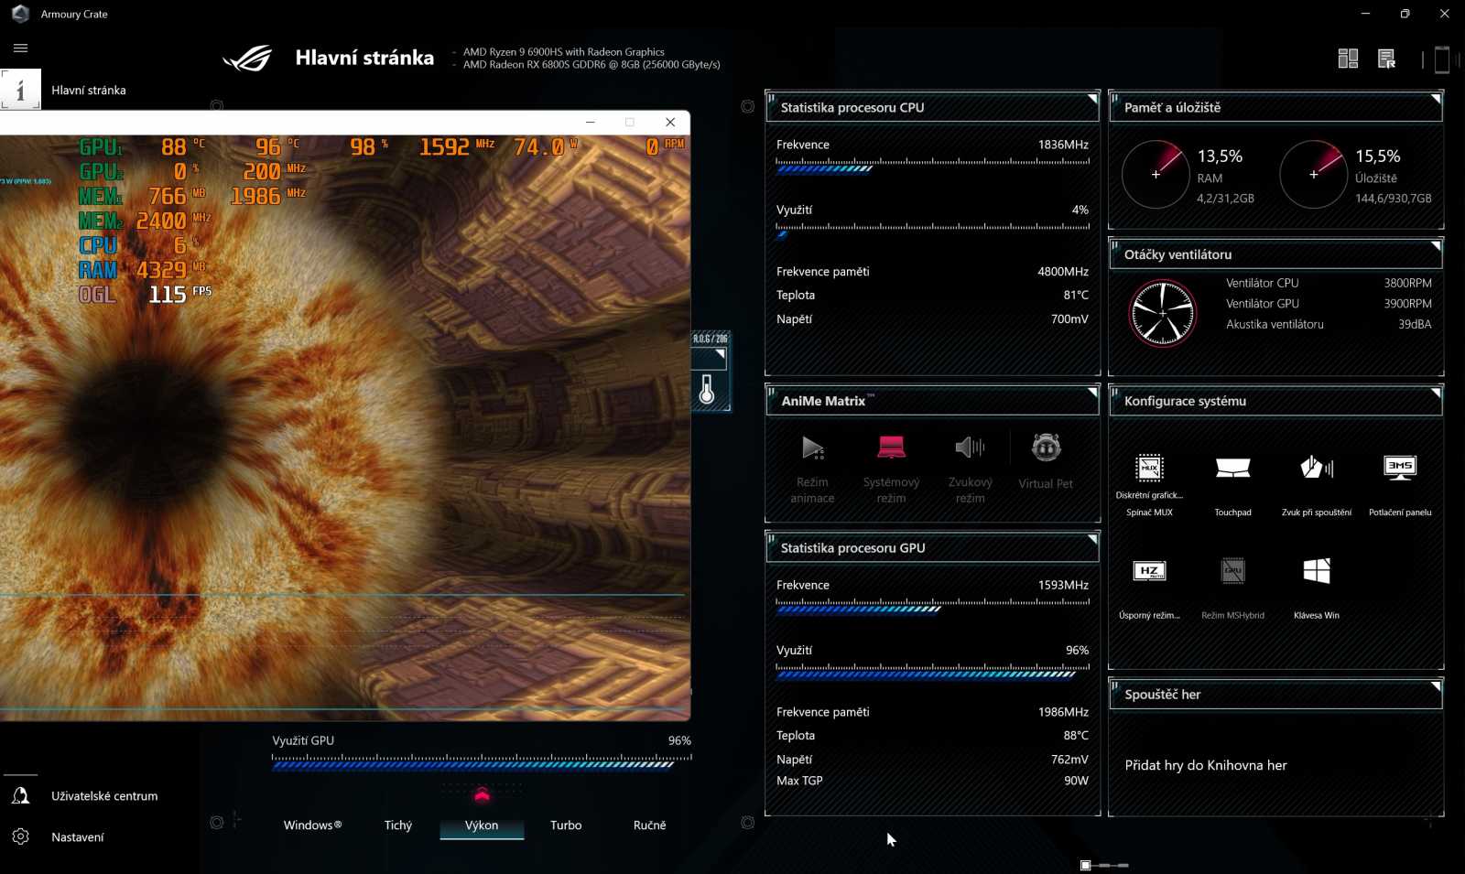Toggle Režim MSHybrid option
The image size is (1465, 874).
tap(1232, 588)
